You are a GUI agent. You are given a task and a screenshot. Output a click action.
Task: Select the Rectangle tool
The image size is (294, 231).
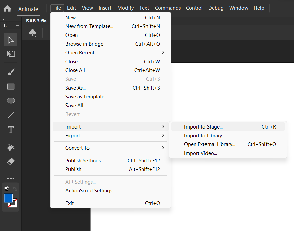point(11,87)
